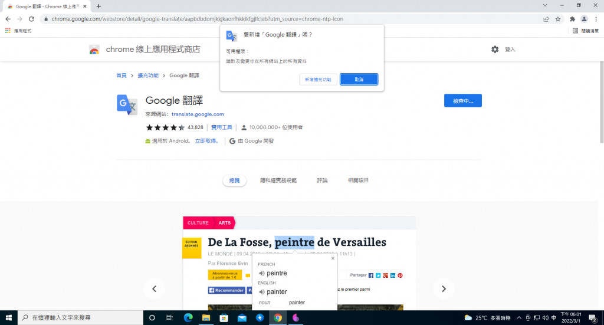Launch Microsoft Edge from taskbar
This screenshot has width=604, height=325.
point(188,318)
